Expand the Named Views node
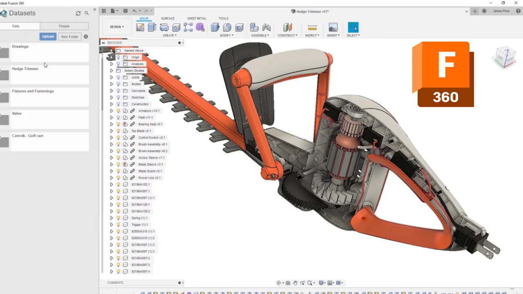This screenshot has height=294, width=523. 111,50
